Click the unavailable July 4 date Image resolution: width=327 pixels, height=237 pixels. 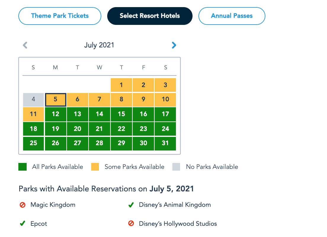pyautogui.click(x=33, y=100)
